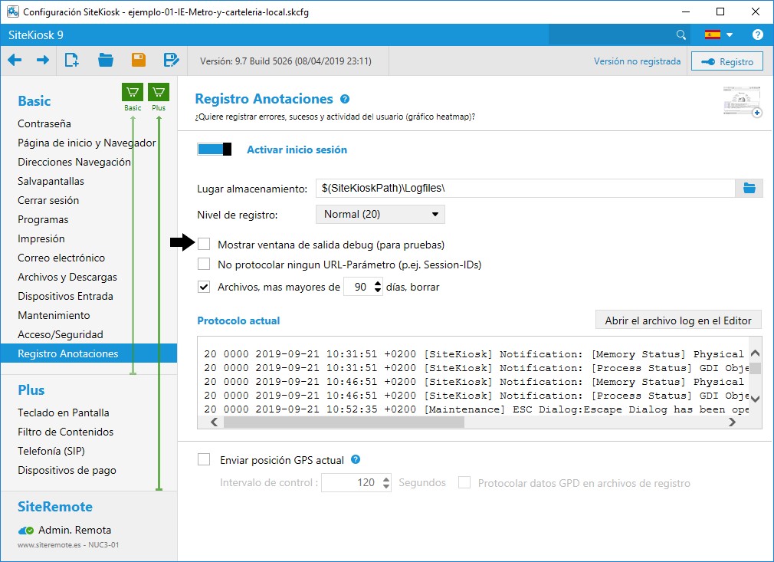Enable Mostrar ventana de salida debug
Viewport: 774px width, 562px height.
click(204, 245)
